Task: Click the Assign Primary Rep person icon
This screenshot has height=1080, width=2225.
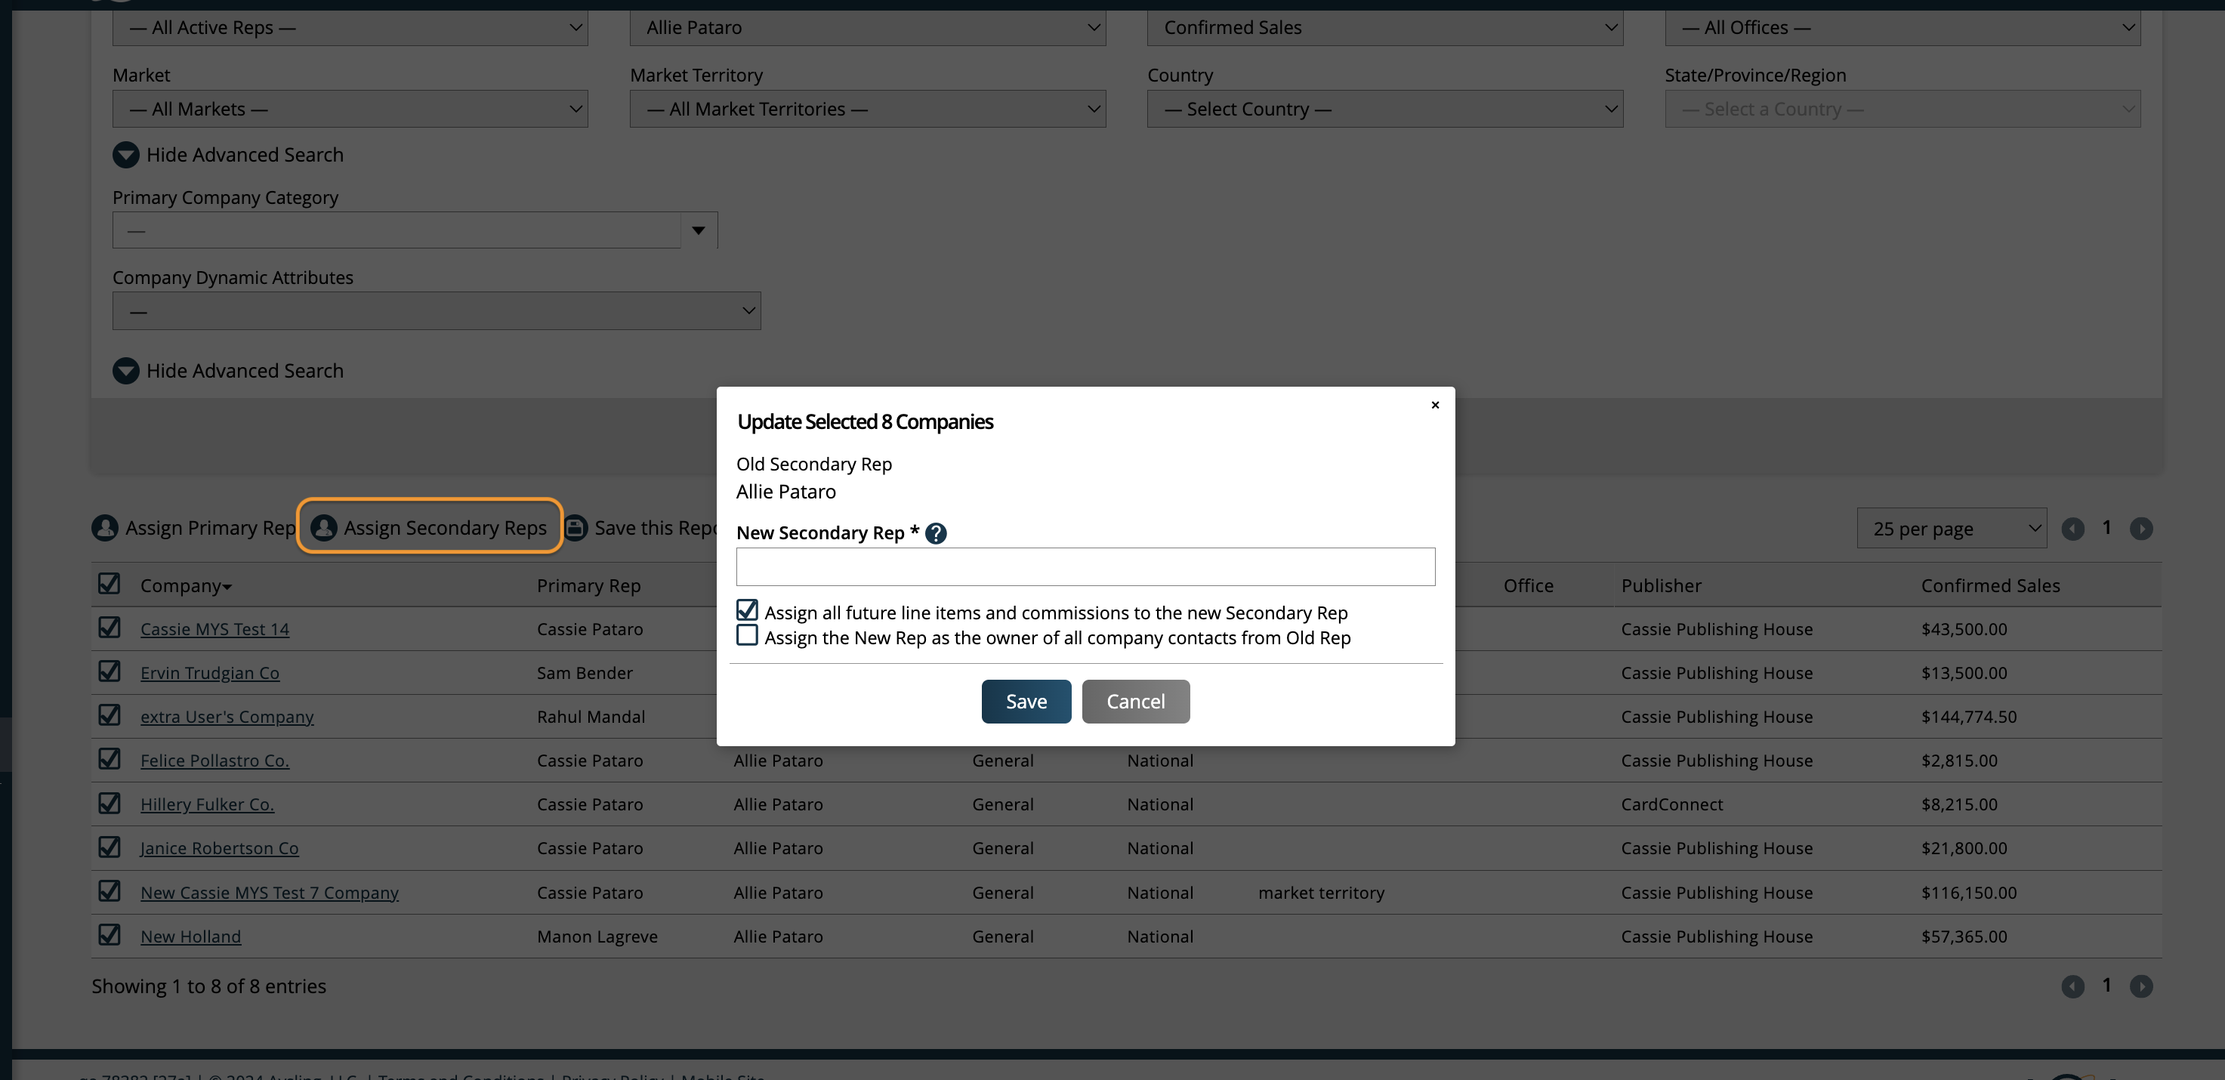Action: tap(104, 528)
